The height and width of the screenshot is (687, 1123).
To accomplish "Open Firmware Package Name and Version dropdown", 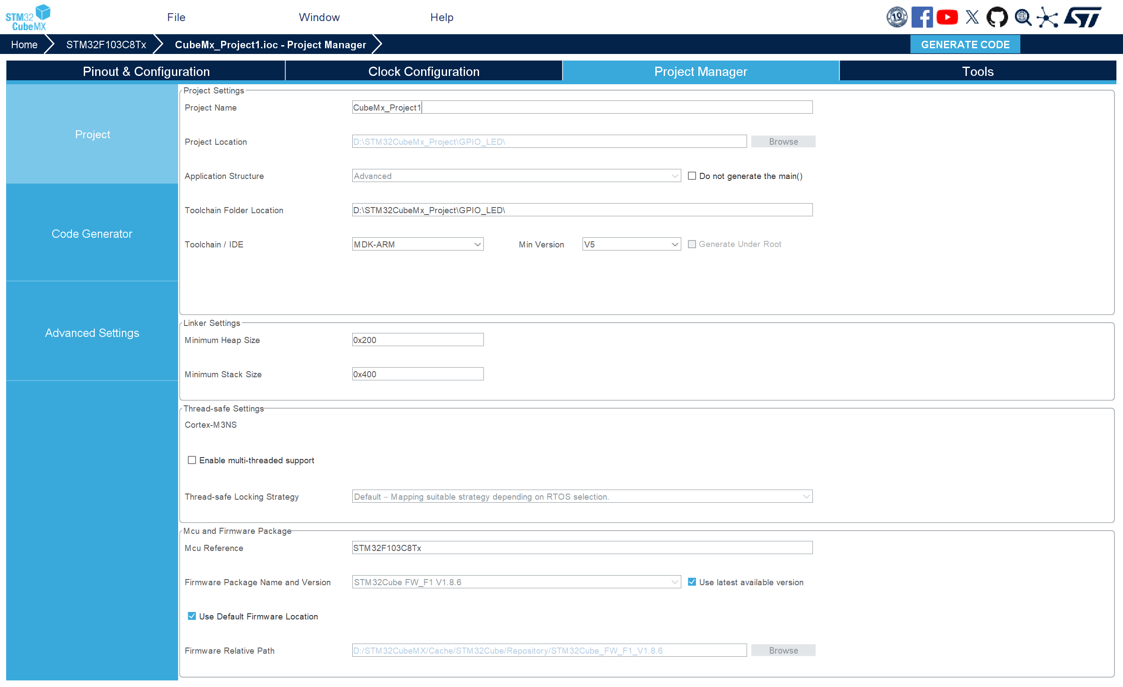I will (516, 582).
